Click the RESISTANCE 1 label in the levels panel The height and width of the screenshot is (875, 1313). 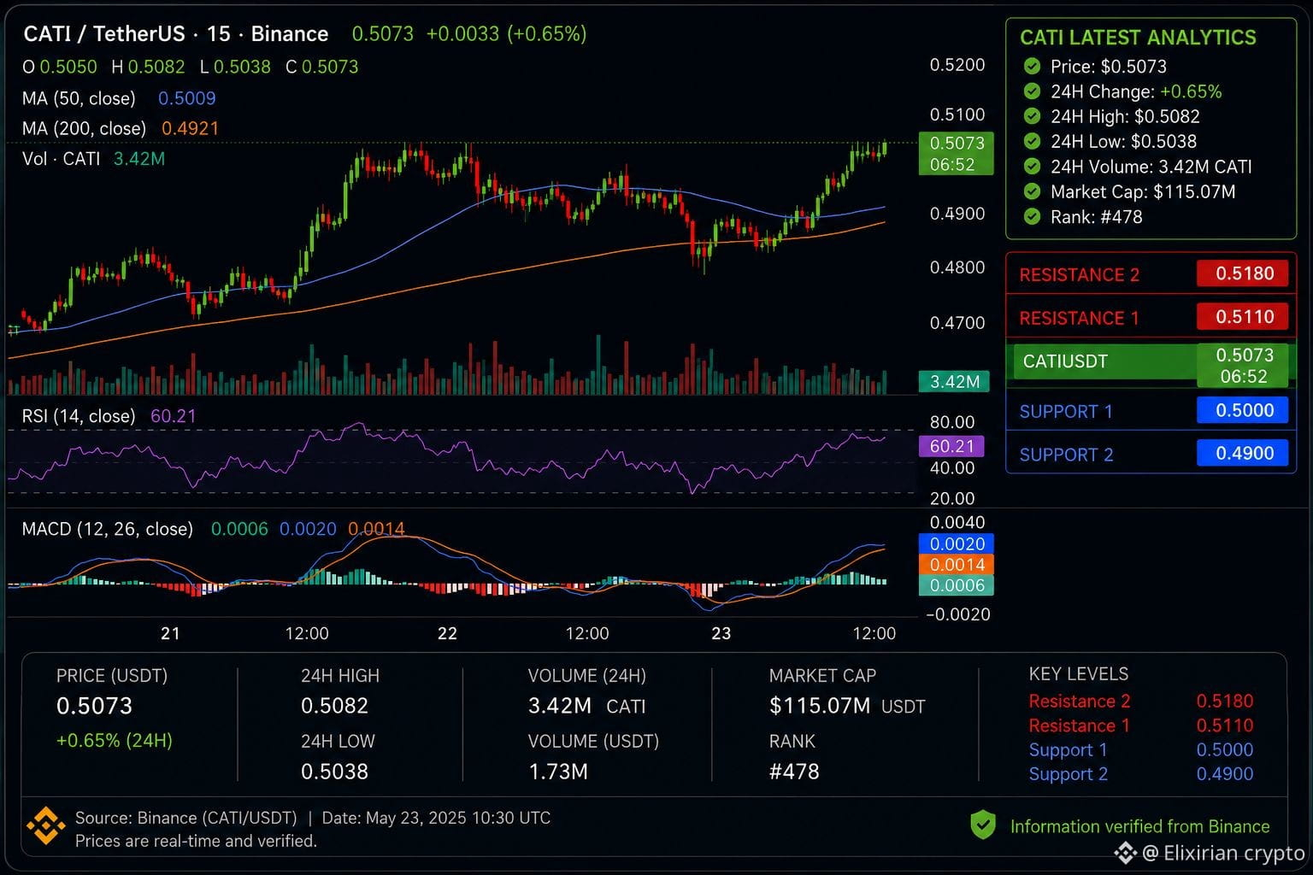[x=1079, y=318]
